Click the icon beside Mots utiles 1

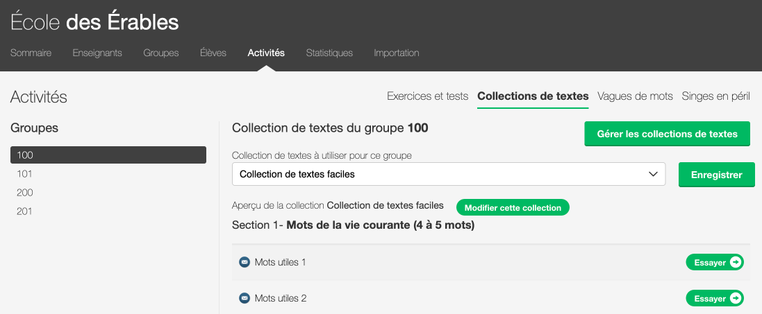point(244,262)
